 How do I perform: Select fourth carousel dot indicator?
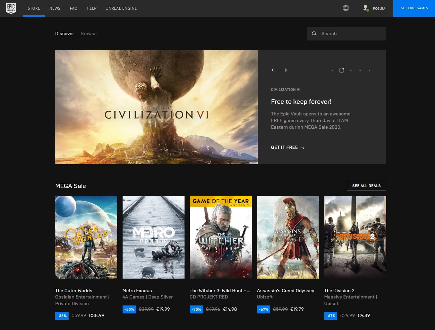click(360, 70)
